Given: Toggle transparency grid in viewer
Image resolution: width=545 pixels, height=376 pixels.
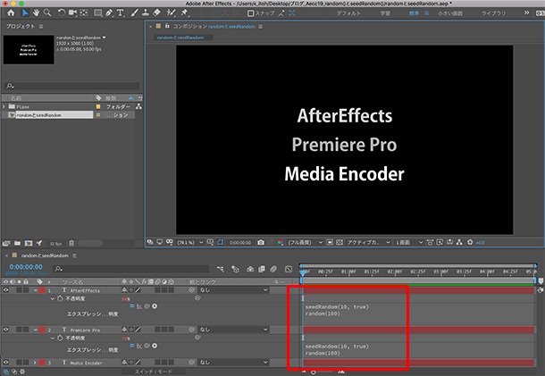Looking at the screenshot, I should (340, 242).
